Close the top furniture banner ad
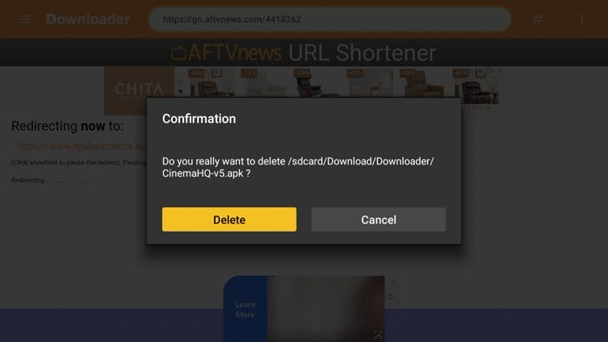This screenshot has width=608, height=342. 500,71
